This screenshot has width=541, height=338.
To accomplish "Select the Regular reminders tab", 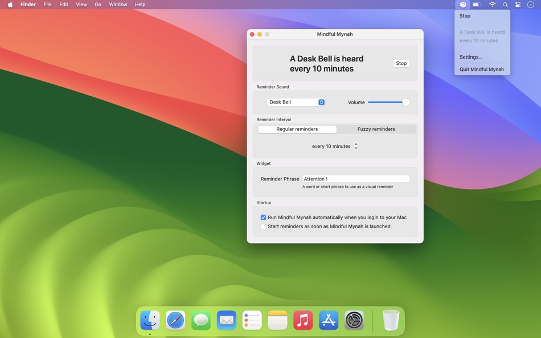I will (x=297, y=129).
